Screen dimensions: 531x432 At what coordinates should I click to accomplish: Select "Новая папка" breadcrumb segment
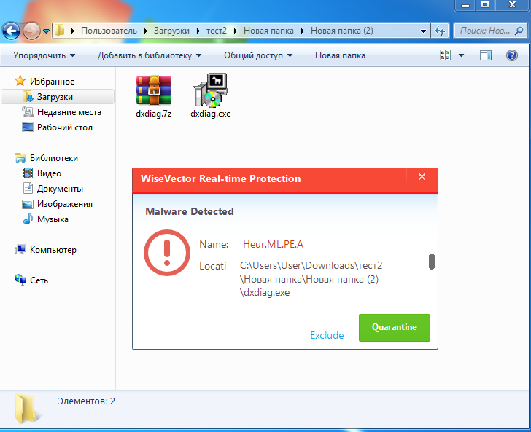point(268,31)
